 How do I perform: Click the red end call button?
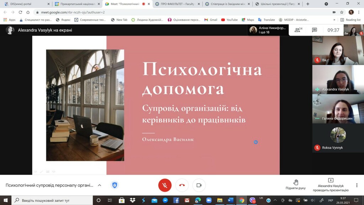coord(182,185)
